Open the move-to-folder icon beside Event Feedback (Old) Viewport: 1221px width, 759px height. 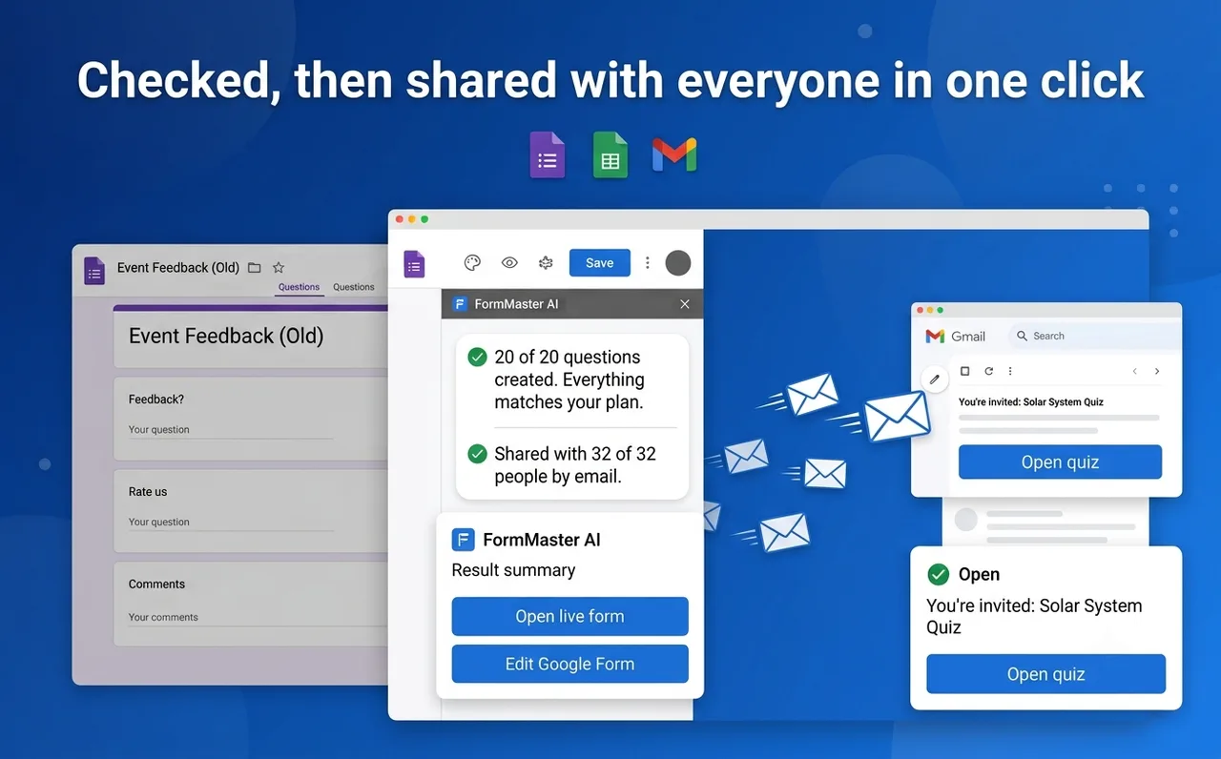click(x=254, y=268)
